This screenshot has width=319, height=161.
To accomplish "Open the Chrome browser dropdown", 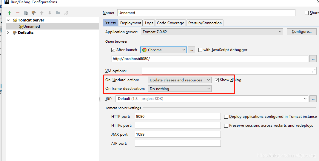I will pos(163,50).
